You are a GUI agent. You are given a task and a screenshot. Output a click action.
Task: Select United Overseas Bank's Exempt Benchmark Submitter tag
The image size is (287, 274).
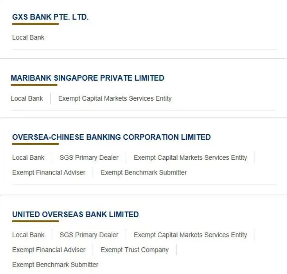(55, 265)
